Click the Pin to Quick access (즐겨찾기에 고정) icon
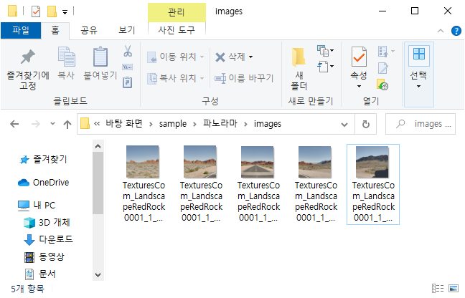The image size is (465, 298). pyautogui.click(x=27, y=57)
